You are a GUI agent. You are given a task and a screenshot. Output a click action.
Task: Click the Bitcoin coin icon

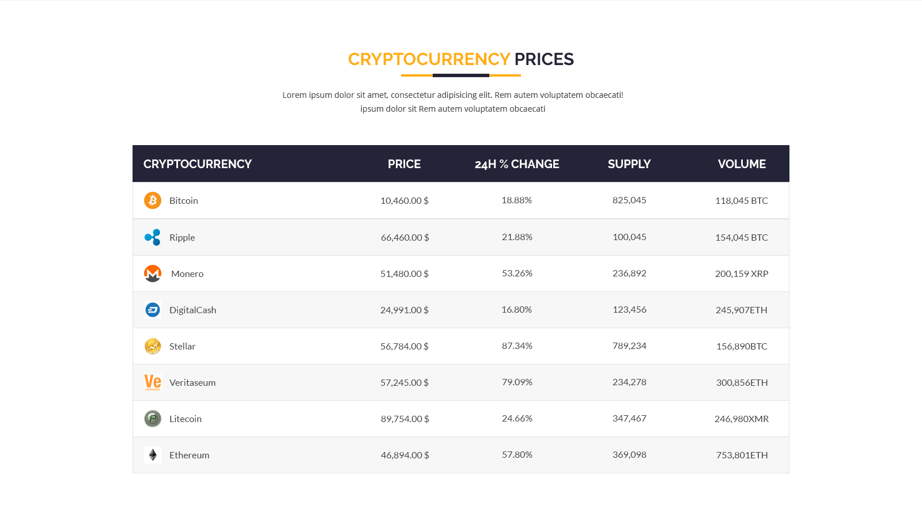152,200
